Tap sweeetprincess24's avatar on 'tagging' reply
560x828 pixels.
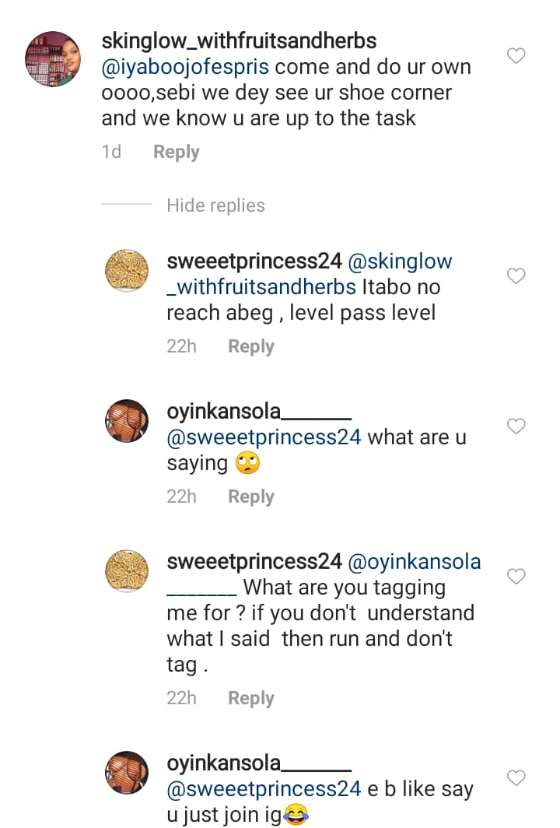pos(127,571)
